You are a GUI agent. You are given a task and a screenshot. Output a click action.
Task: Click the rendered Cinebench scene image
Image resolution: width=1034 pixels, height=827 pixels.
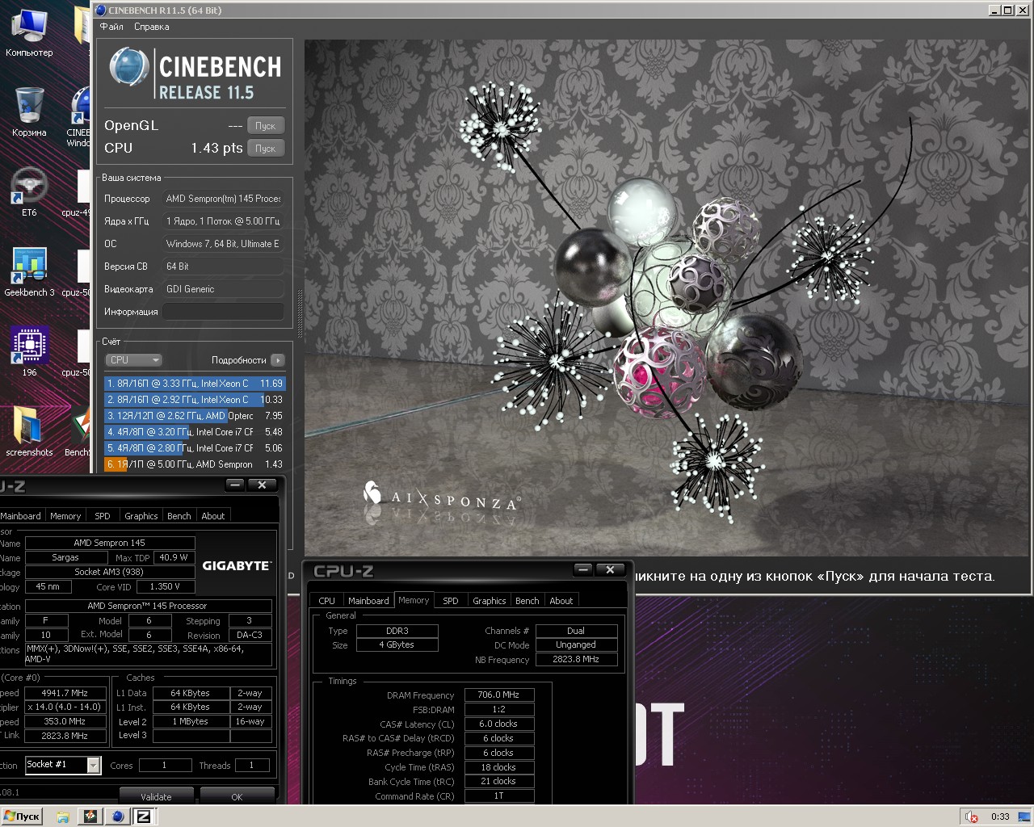click(667, 298)
